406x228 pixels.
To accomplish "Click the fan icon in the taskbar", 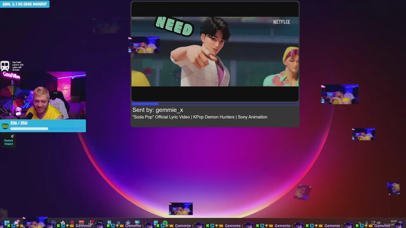I will point(63,222).
